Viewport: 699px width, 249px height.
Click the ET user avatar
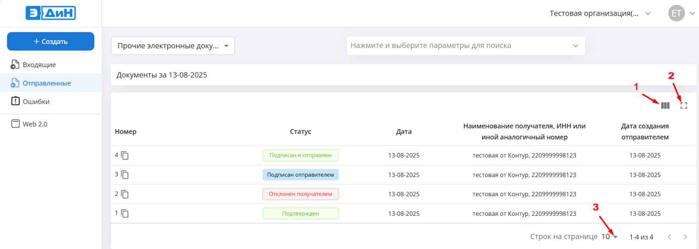click(676, 13)
